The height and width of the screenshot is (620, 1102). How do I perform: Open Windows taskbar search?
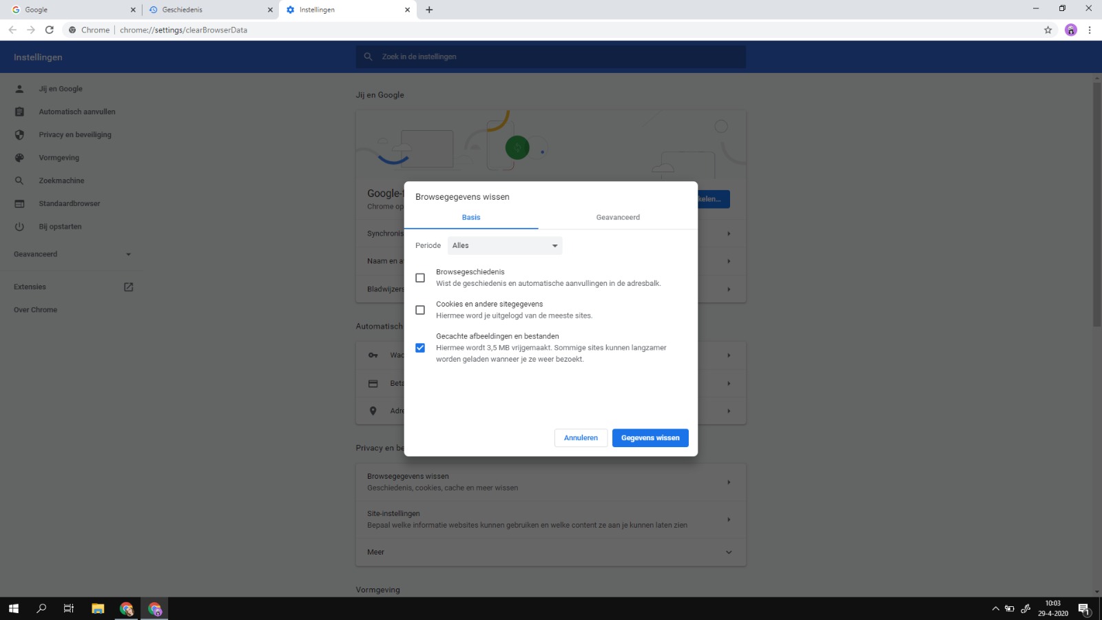[x=41, y=608]
